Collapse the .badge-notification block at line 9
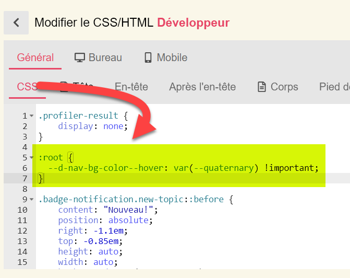350x278 pixels. click(32, 199)
